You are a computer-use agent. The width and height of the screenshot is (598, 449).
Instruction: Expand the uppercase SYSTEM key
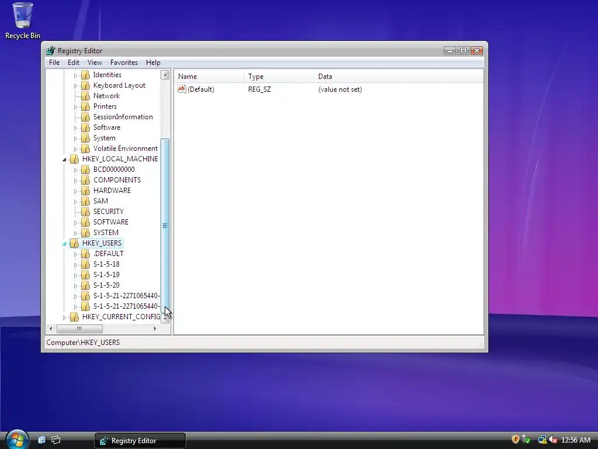75,233
